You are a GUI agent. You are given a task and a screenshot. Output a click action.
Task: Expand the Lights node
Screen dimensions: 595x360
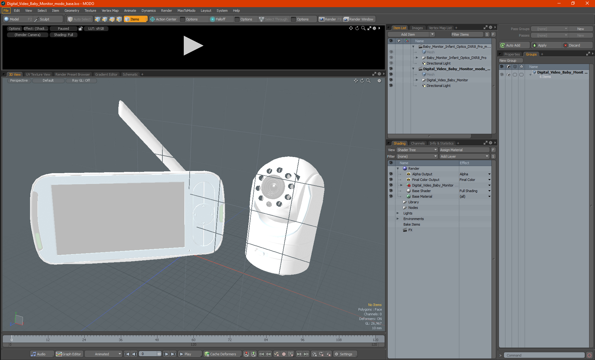[x=398, y=213]
